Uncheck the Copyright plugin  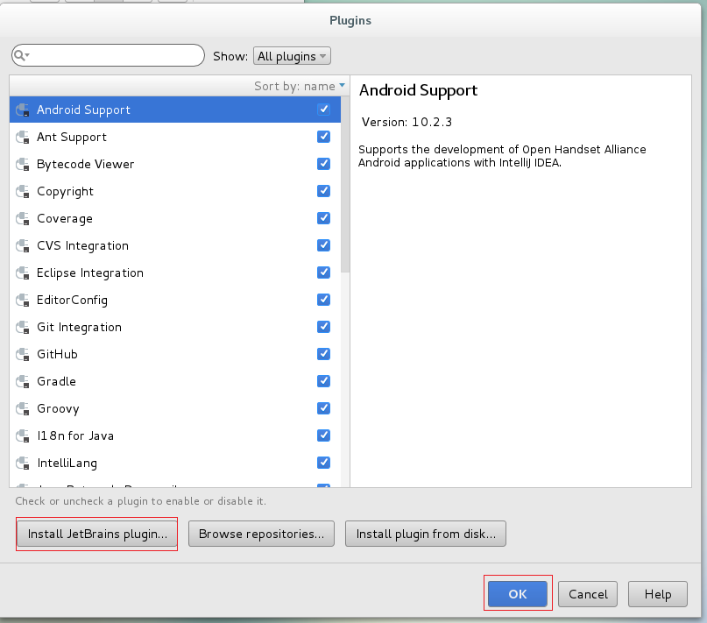tap(323, 191)
